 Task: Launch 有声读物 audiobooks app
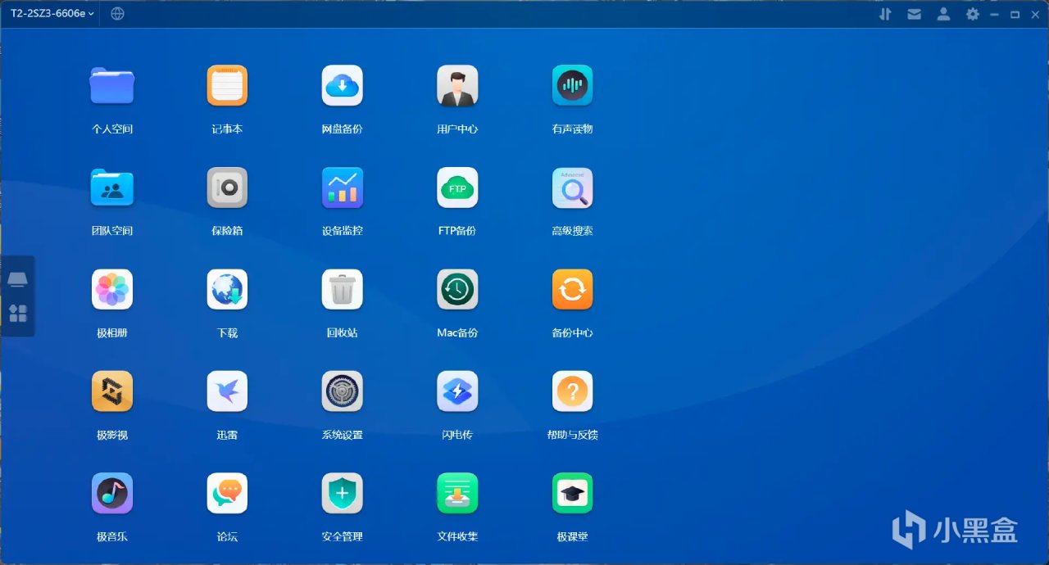(572, 86)
